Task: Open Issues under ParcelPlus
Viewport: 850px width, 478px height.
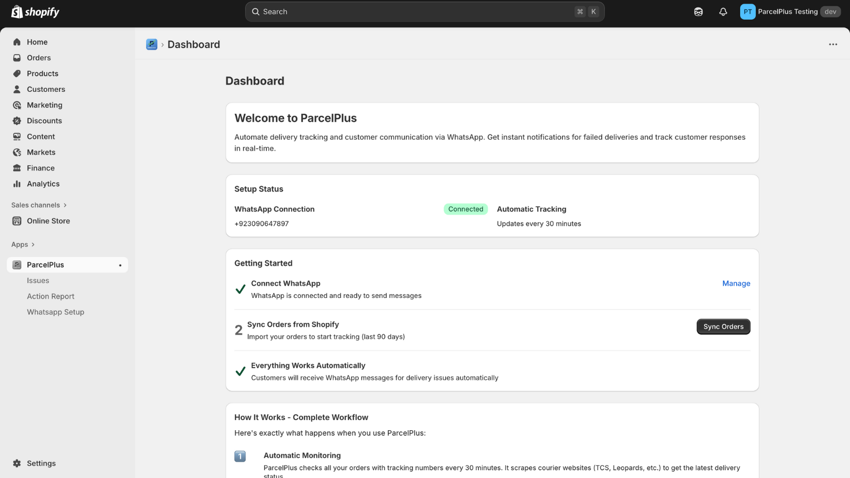Action: (x=38, y=280)
